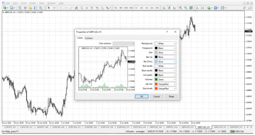Switch chart to Bar Chart mode
This screenshot has height=135, width=255.
164,8
